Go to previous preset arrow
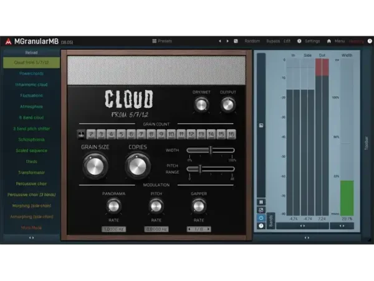The height and width of the screenshot is (281, 374). (220, 41)
